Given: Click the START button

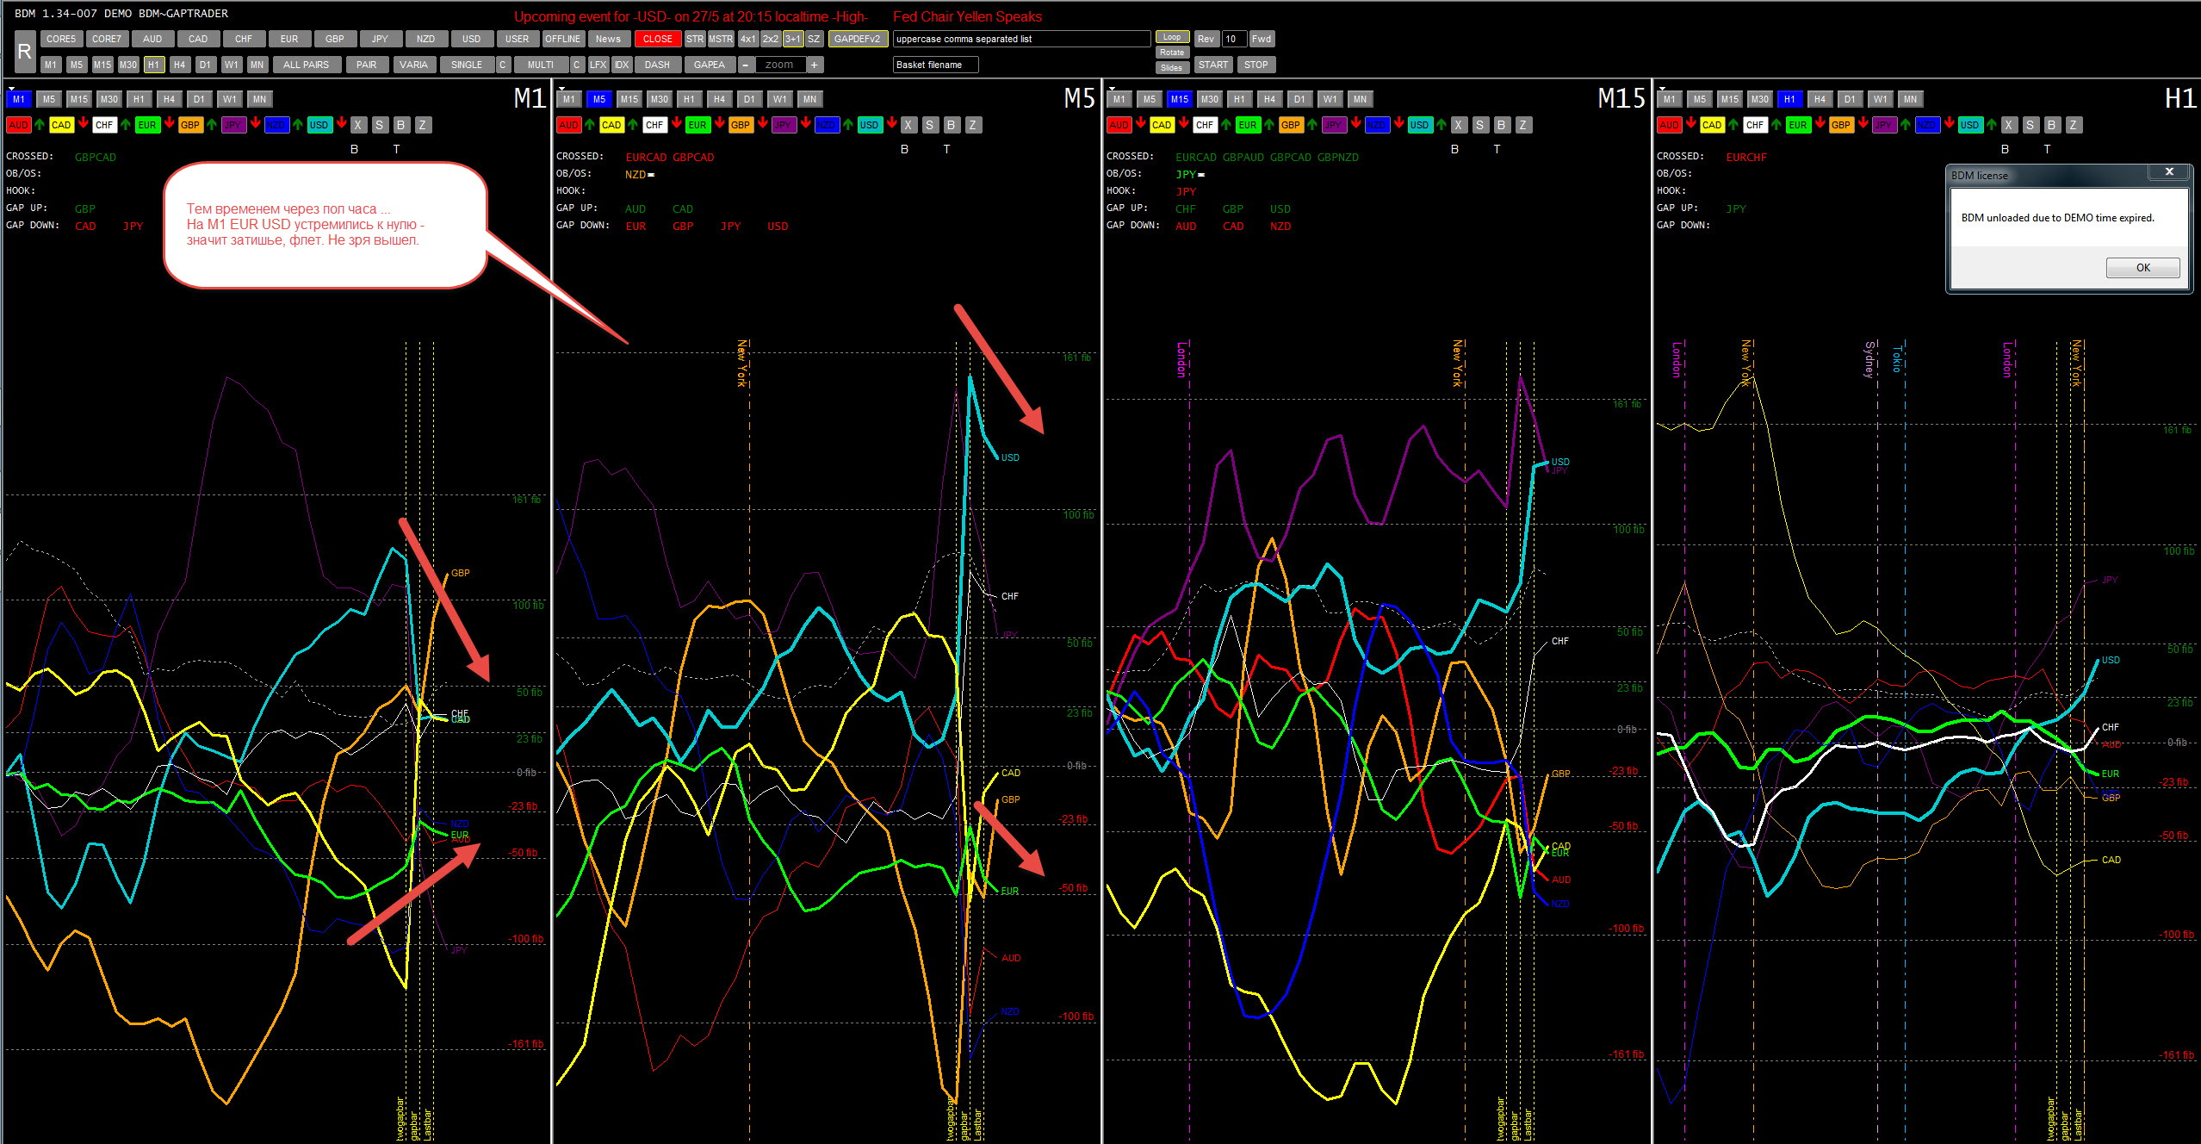Looking at the screenshot, I should tap(1212, 65).
